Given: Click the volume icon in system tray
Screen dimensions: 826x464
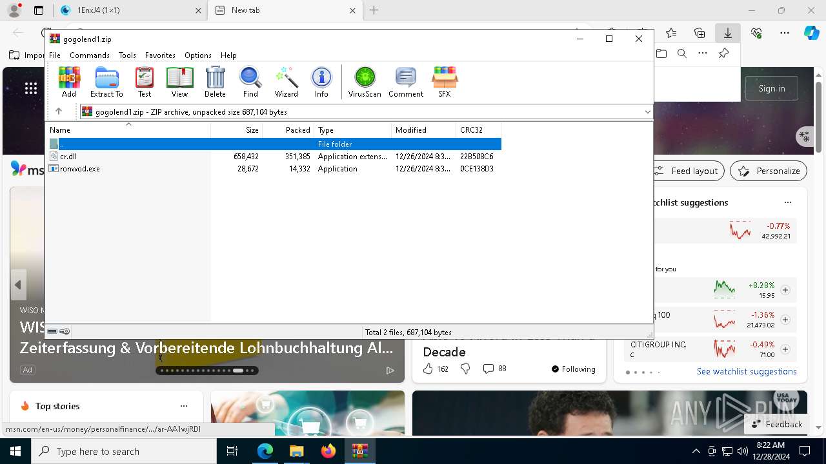Looking at the screenshot, I should tap(743, 451).
